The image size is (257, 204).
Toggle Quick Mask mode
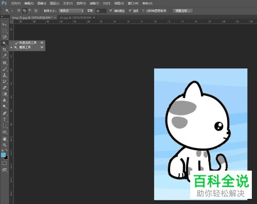tap(5, 163)
